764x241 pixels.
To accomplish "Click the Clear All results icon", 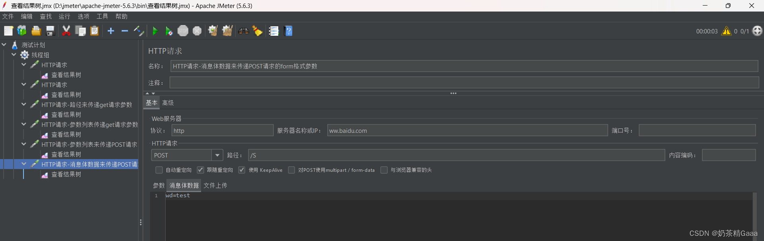I will tap(227, 31).
